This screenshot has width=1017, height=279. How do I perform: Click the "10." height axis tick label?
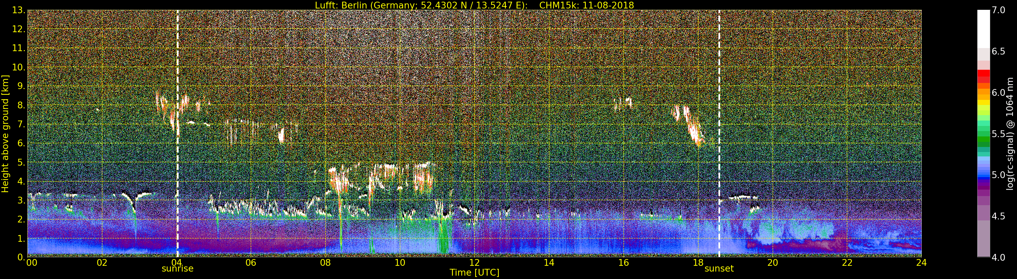tap(19, 67)
